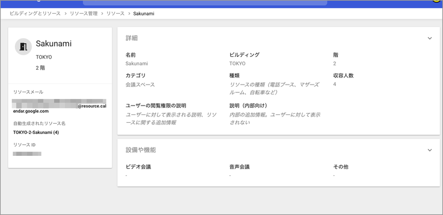Click the 収容人数 value 4

click(334, 84)
